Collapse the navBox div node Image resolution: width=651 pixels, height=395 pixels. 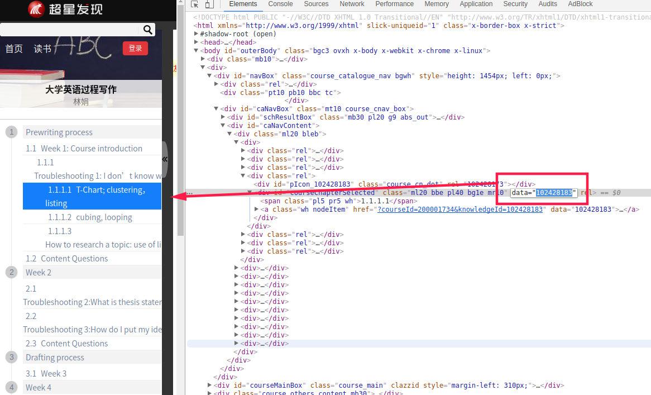[x=209, y=75]
